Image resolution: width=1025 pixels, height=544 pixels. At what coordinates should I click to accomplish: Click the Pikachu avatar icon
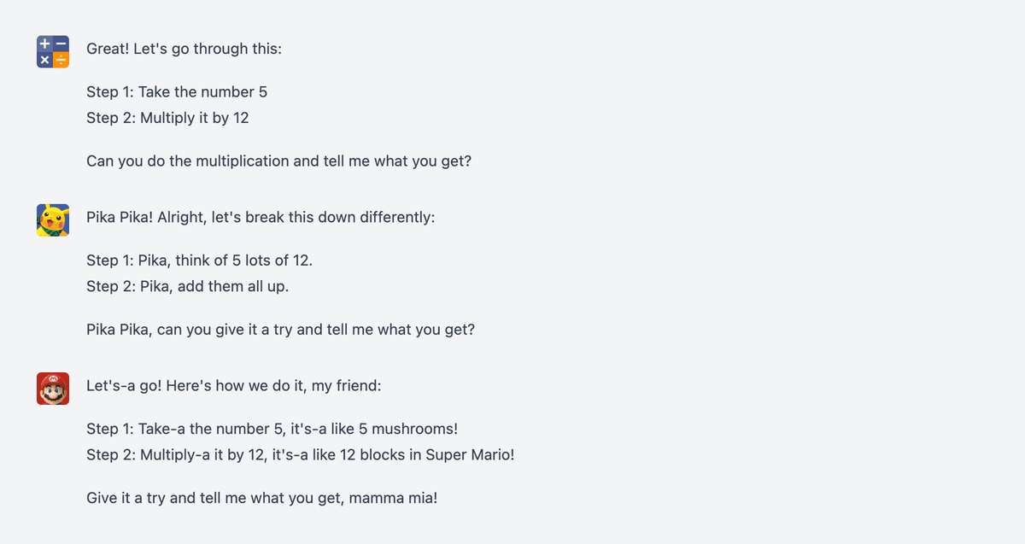click(x=53, y=220)
